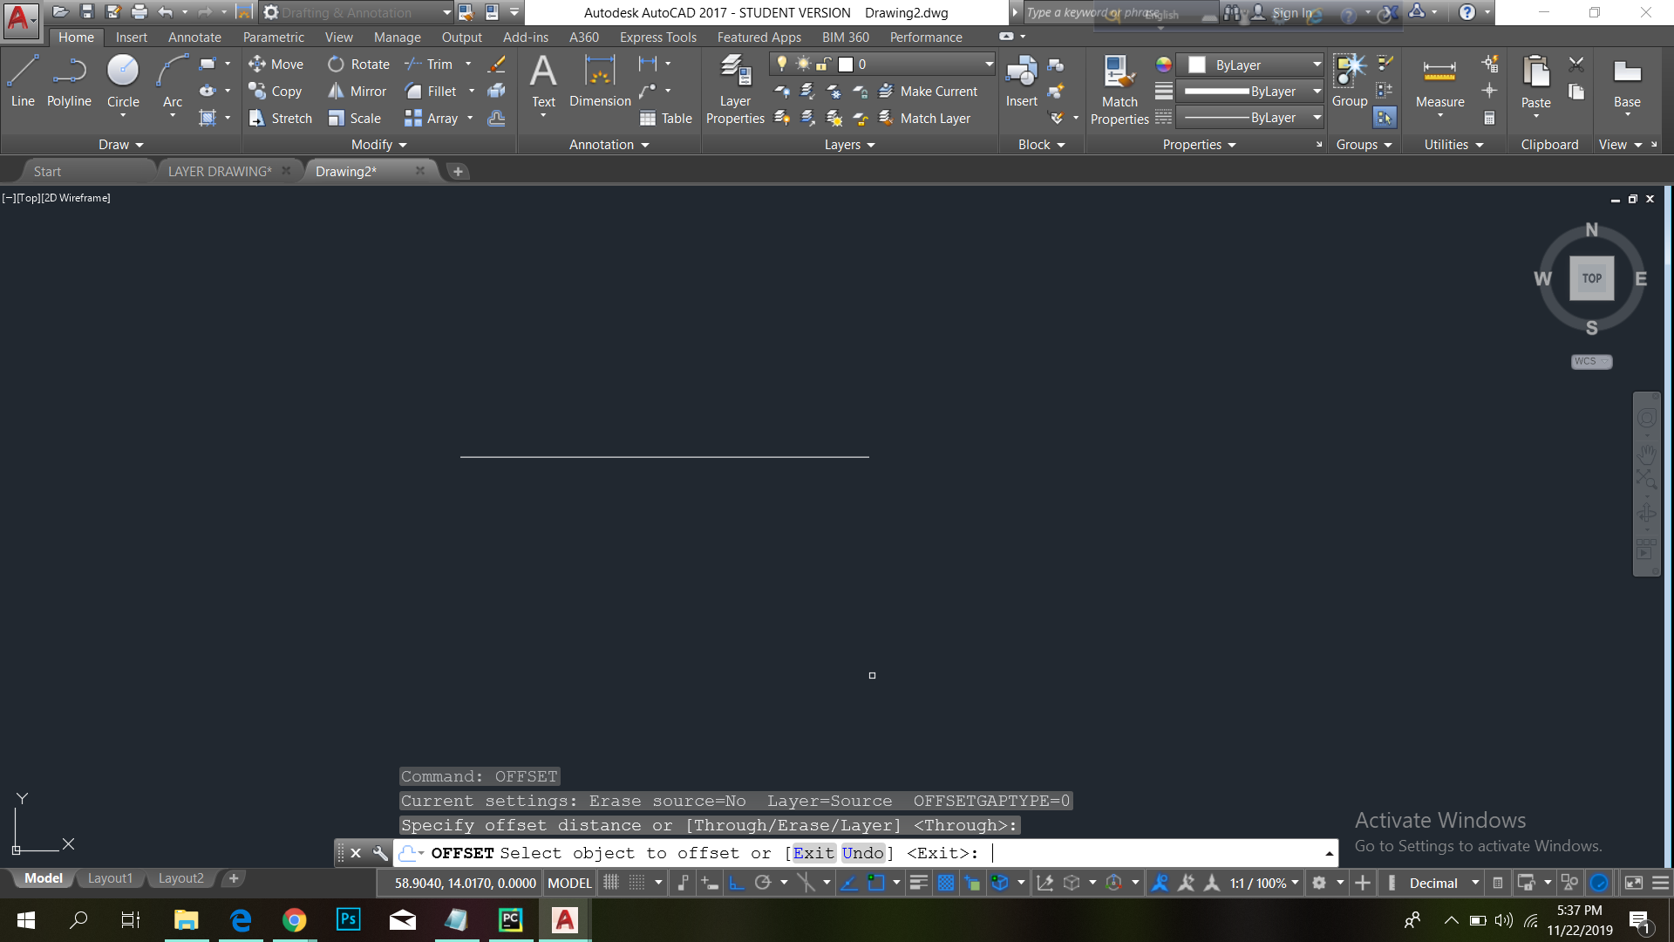Select the Dimension tool

(x=600, y=80)
